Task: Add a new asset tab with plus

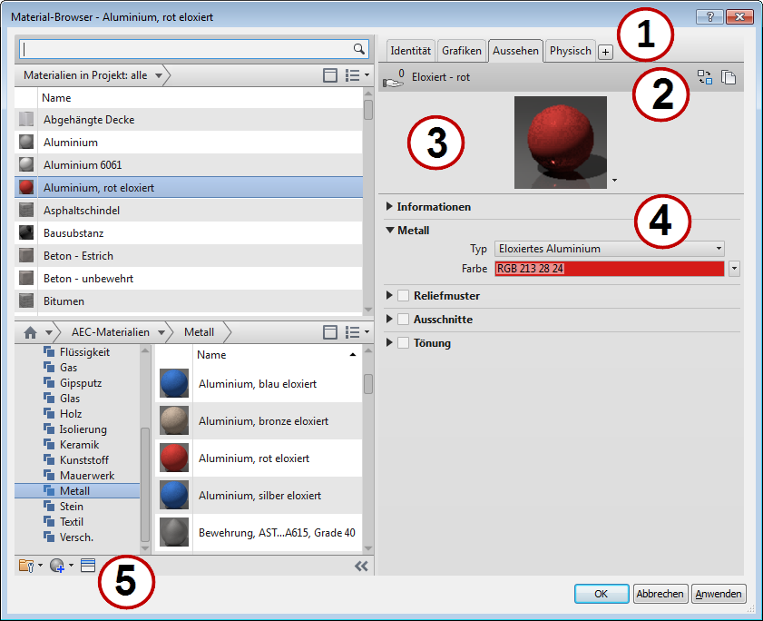Action: click(x=605, y=52)
